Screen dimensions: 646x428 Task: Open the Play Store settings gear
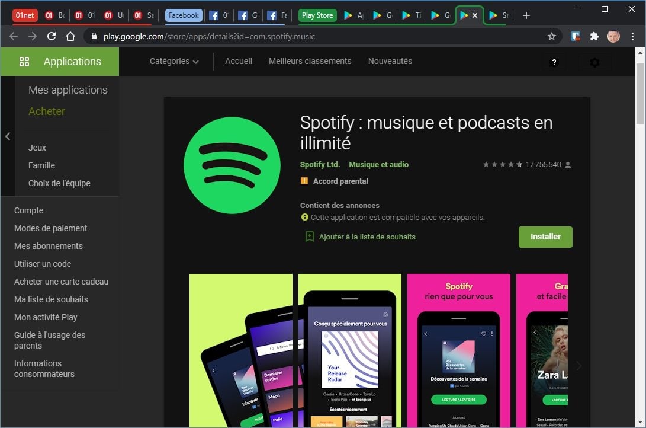coord(594,62)
